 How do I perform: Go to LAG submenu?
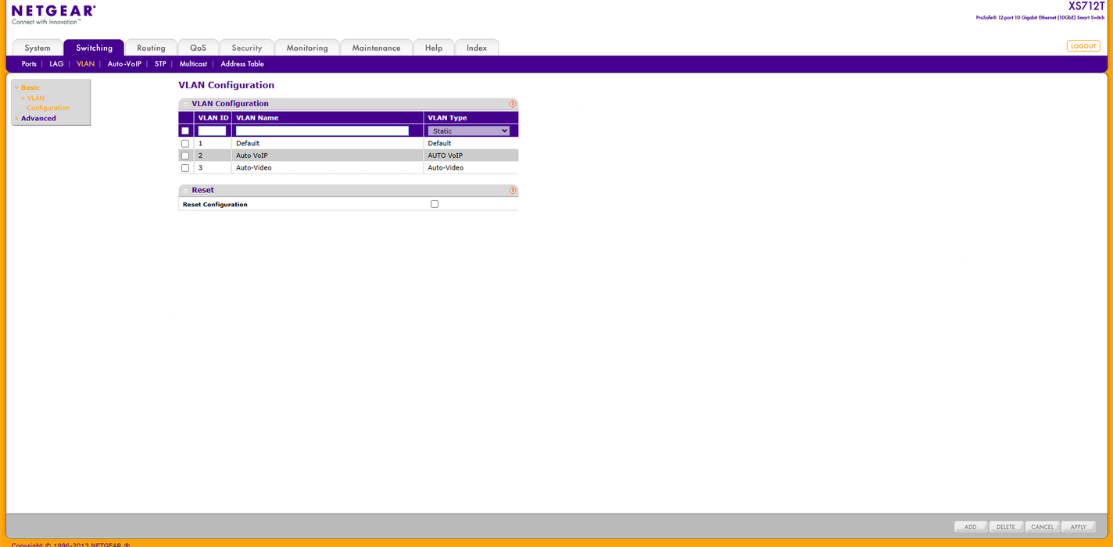[56, 64]
